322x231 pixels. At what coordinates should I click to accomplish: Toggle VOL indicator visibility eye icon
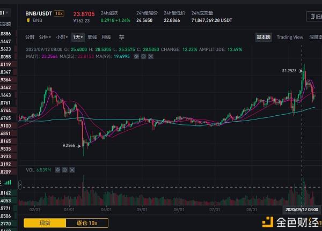point(57,170)
